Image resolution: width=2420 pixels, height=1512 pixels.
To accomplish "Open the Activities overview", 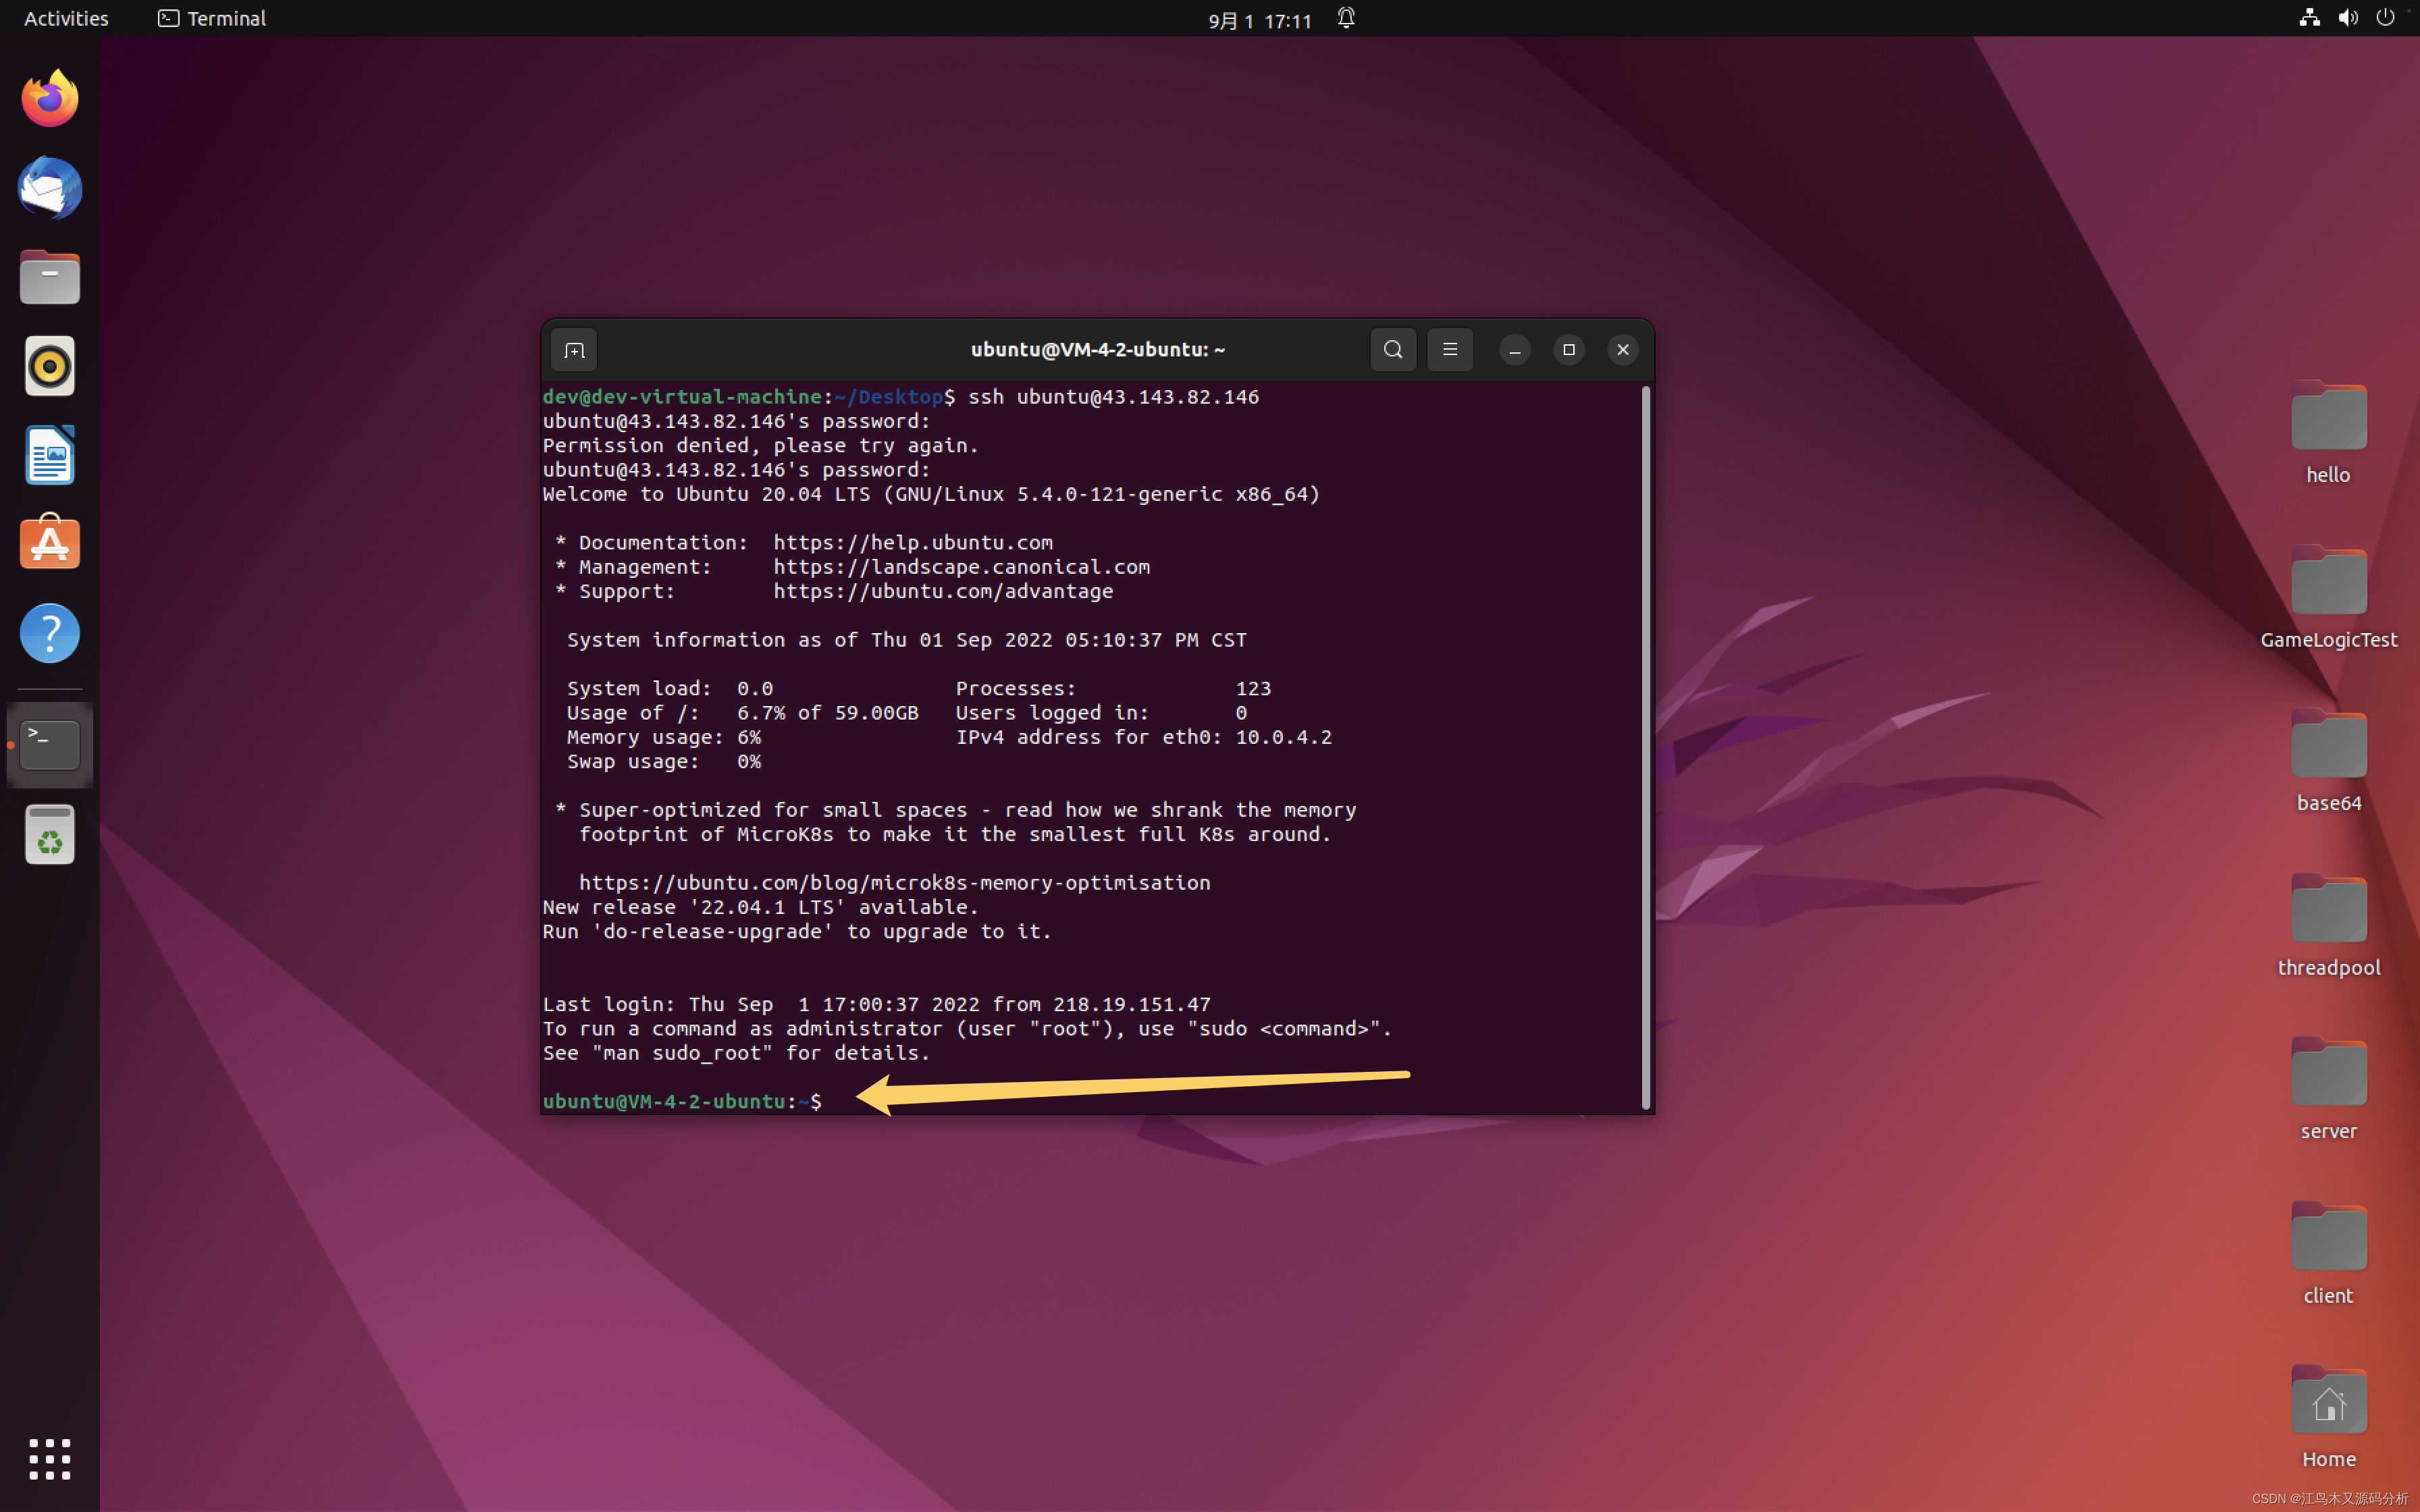I will point(66,18).
